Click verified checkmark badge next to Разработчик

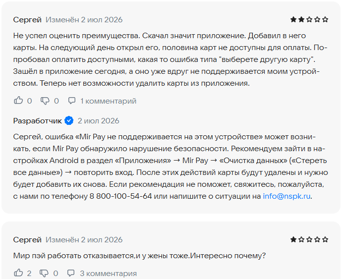click(x=69, y=120)
